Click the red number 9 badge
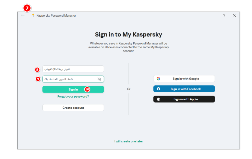The image size is (252, 159). [x=38, y=79]
